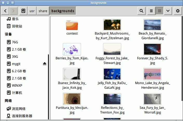Open search with the magnifier icon

coord(141,11)
